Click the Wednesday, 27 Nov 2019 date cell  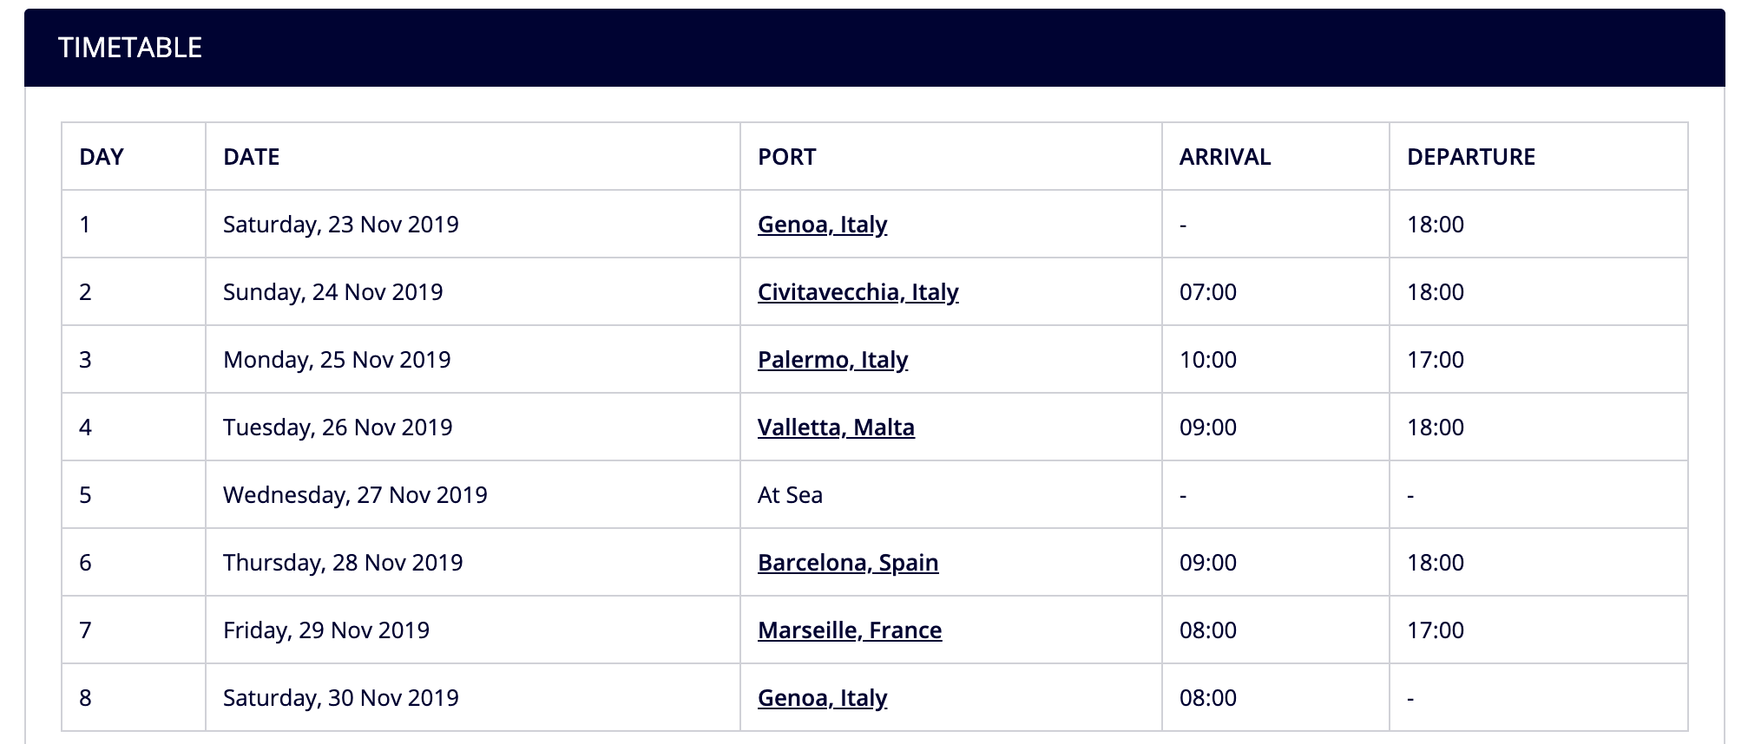tap(473, 495)
